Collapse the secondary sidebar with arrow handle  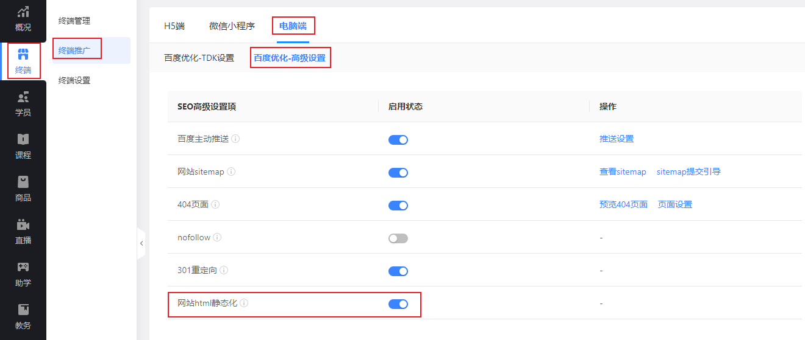[x=141, y=243]
